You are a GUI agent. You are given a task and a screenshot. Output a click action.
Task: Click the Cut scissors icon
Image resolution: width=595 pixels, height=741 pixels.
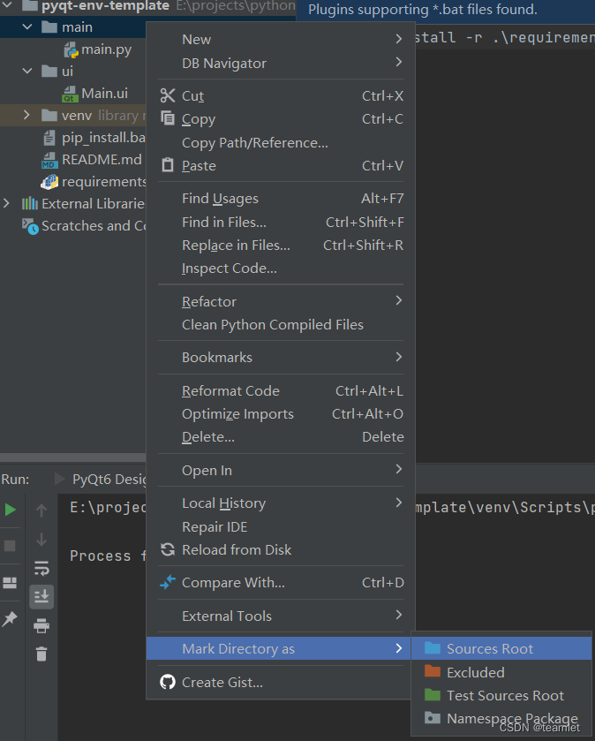167,95
